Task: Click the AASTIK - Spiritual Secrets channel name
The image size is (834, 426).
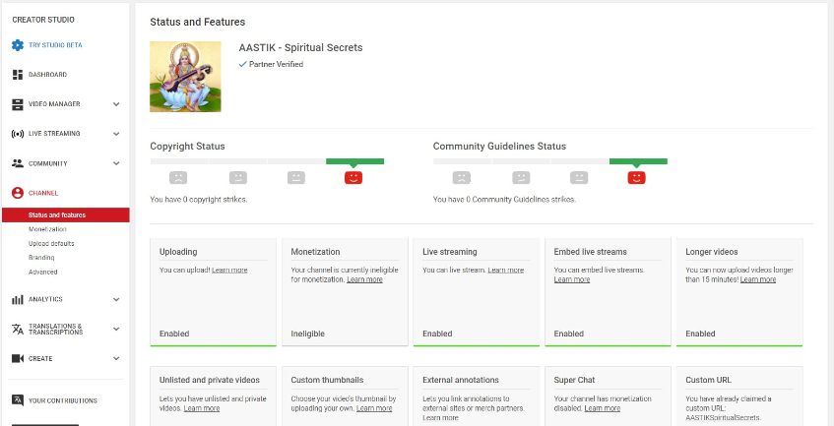Action: point(300,48)
